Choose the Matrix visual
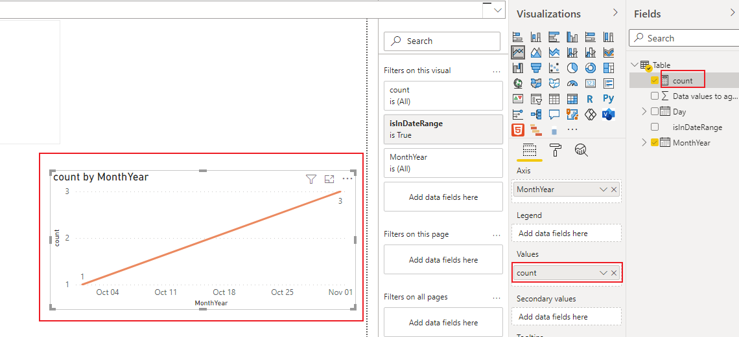This screenshot has width=739, height=337. click(x=572, y=99)
